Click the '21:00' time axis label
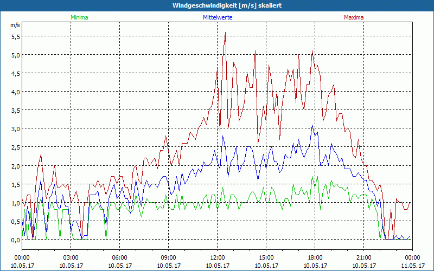The image size is (434, 271). 363,258
